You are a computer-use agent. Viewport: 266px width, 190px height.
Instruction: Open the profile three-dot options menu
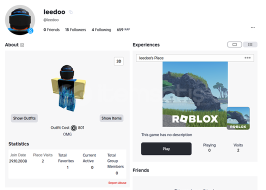[x=252, y=27]
